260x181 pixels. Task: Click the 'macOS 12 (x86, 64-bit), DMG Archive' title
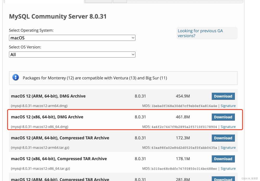47,117
